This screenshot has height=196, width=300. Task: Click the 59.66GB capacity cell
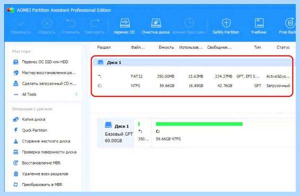coord(167,86)
